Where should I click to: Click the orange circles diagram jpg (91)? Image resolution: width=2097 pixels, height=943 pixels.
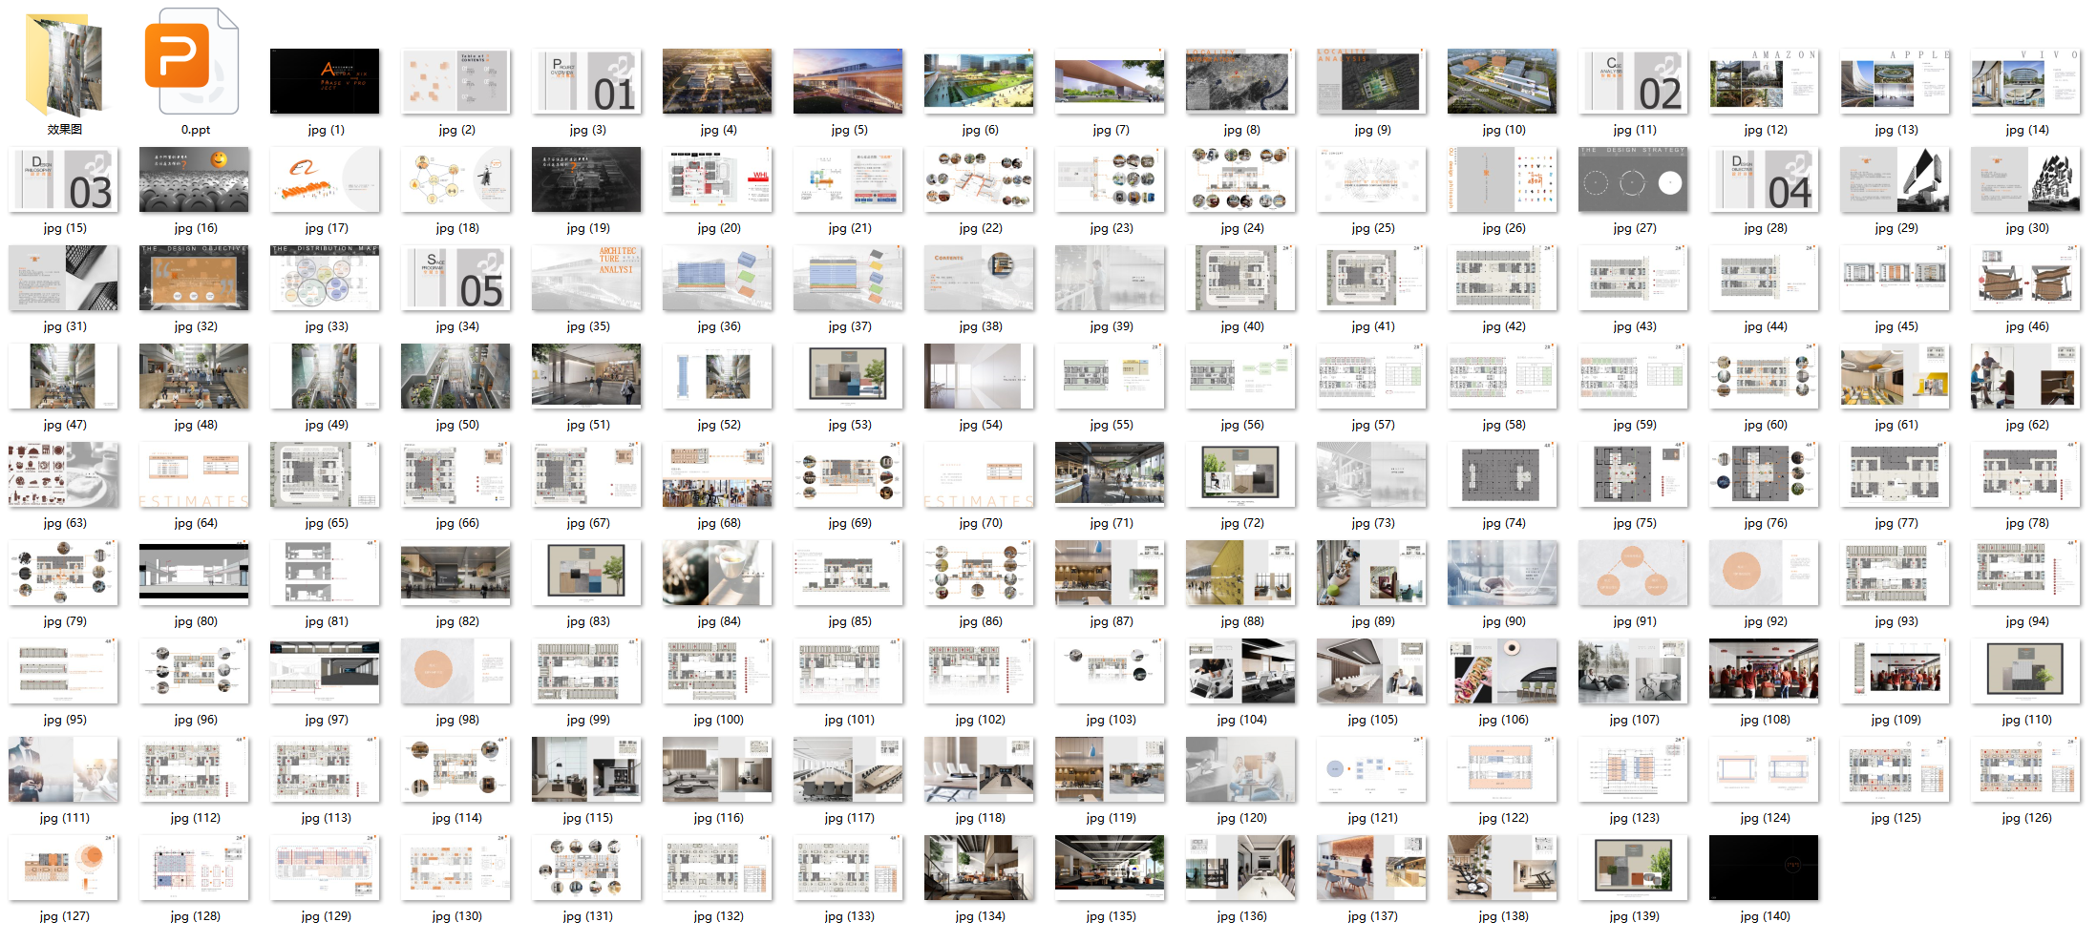tap(1633, 573)
